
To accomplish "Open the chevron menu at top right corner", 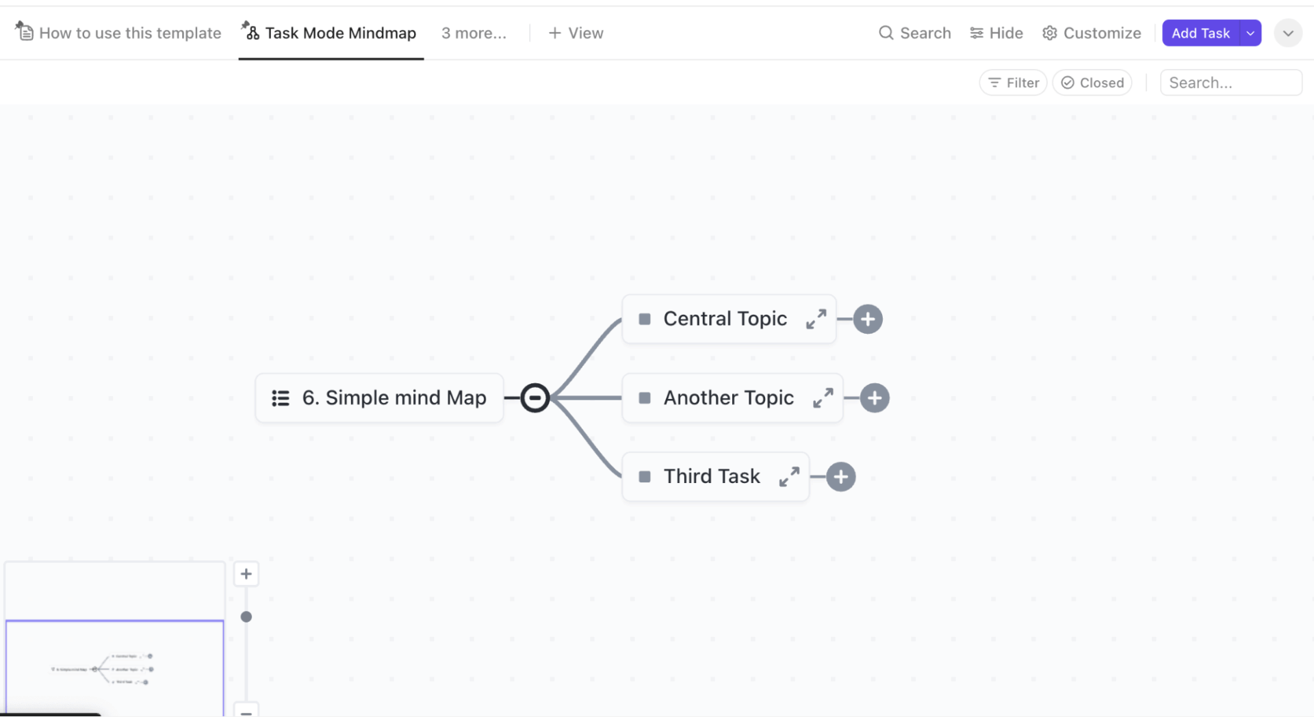I will [x=1288, y=32].
